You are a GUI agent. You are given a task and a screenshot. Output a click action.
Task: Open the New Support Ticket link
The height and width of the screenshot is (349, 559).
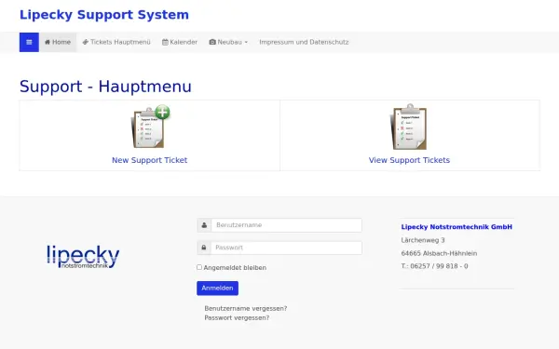click(149, 160)
